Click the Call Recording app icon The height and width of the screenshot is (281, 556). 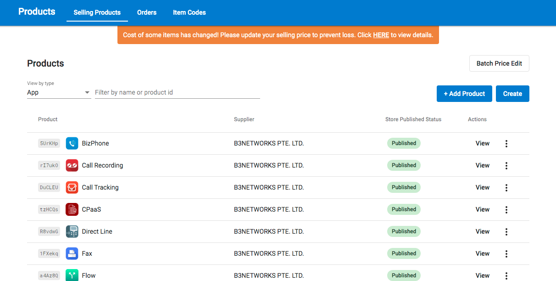tap(72, 165)
